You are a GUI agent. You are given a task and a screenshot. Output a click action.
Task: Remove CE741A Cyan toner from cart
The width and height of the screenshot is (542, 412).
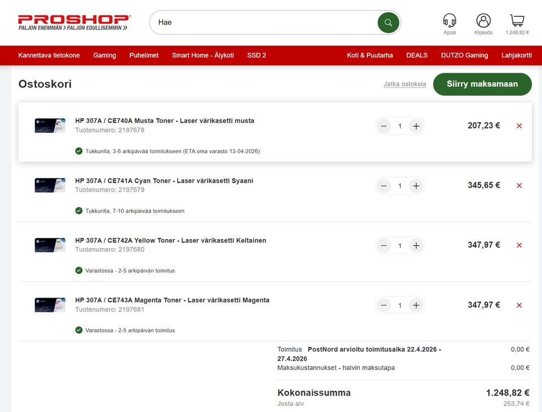519,185
